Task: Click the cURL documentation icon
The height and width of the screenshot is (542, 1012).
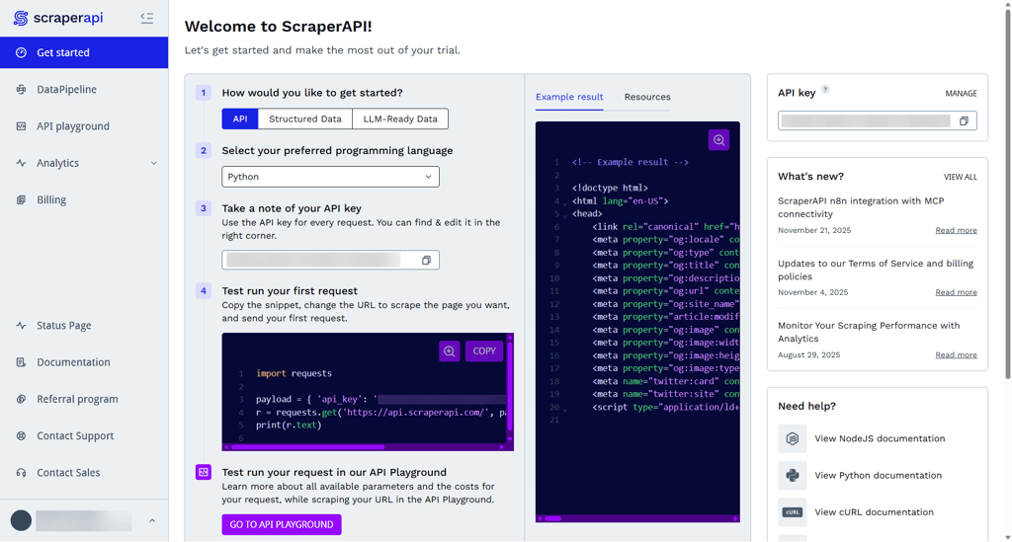Action: 792,512
